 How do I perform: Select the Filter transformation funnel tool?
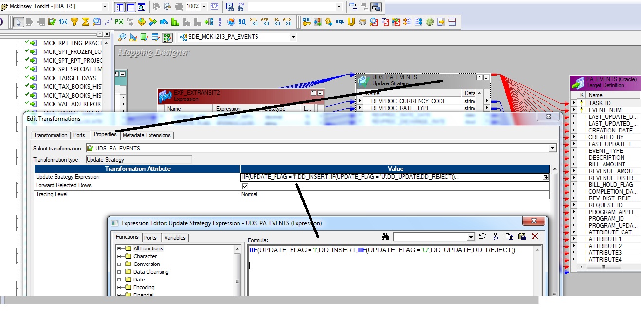point(74,22)
